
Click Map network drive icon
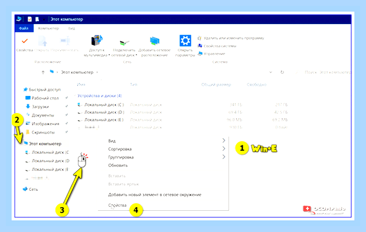click(x=124, y=42)
